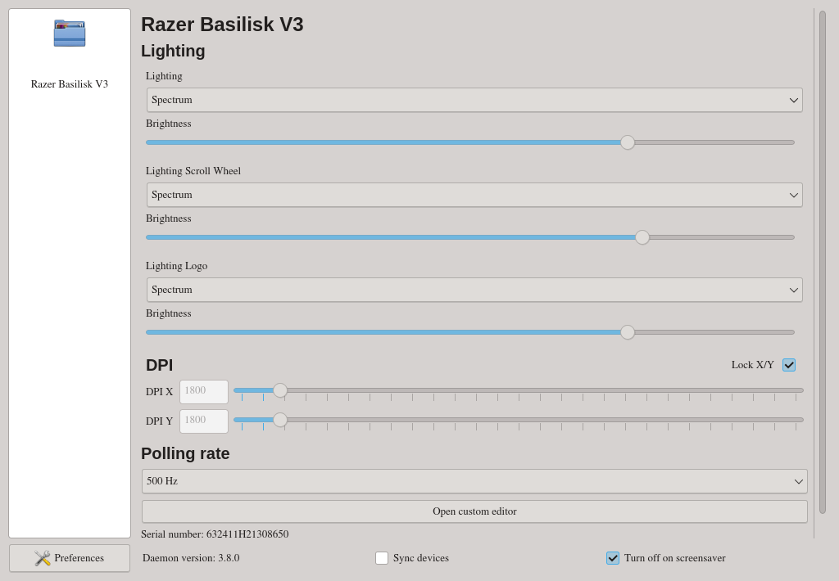Click the DPI X value field
The image size is (839, 581).
tap(204, 392)
